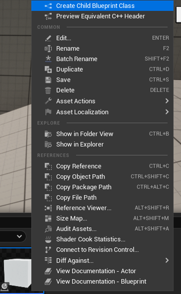The height and width of the screenshot is (294, 181).
Task: Click the Reference Viewer graph icon
Action: (x=48, y=208)
